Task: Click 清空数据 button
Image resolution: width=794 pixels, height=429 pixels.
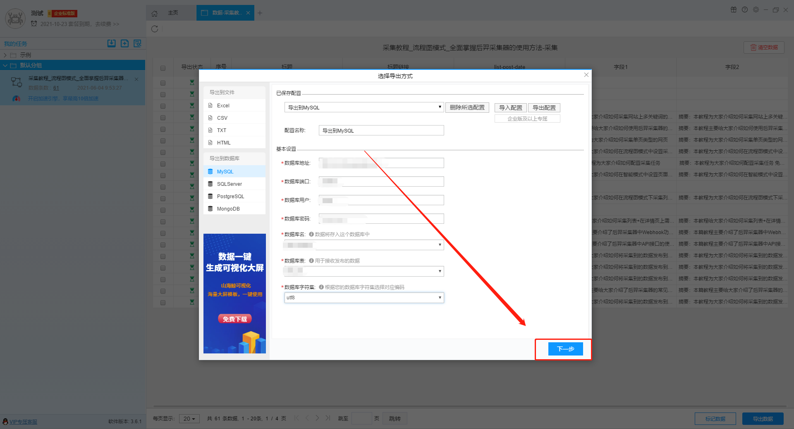Action: click(x=764, y=47)
